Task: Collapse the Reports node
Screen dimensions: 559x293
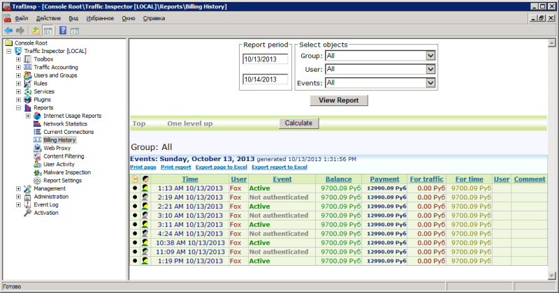Action: (x=19, y=108)
